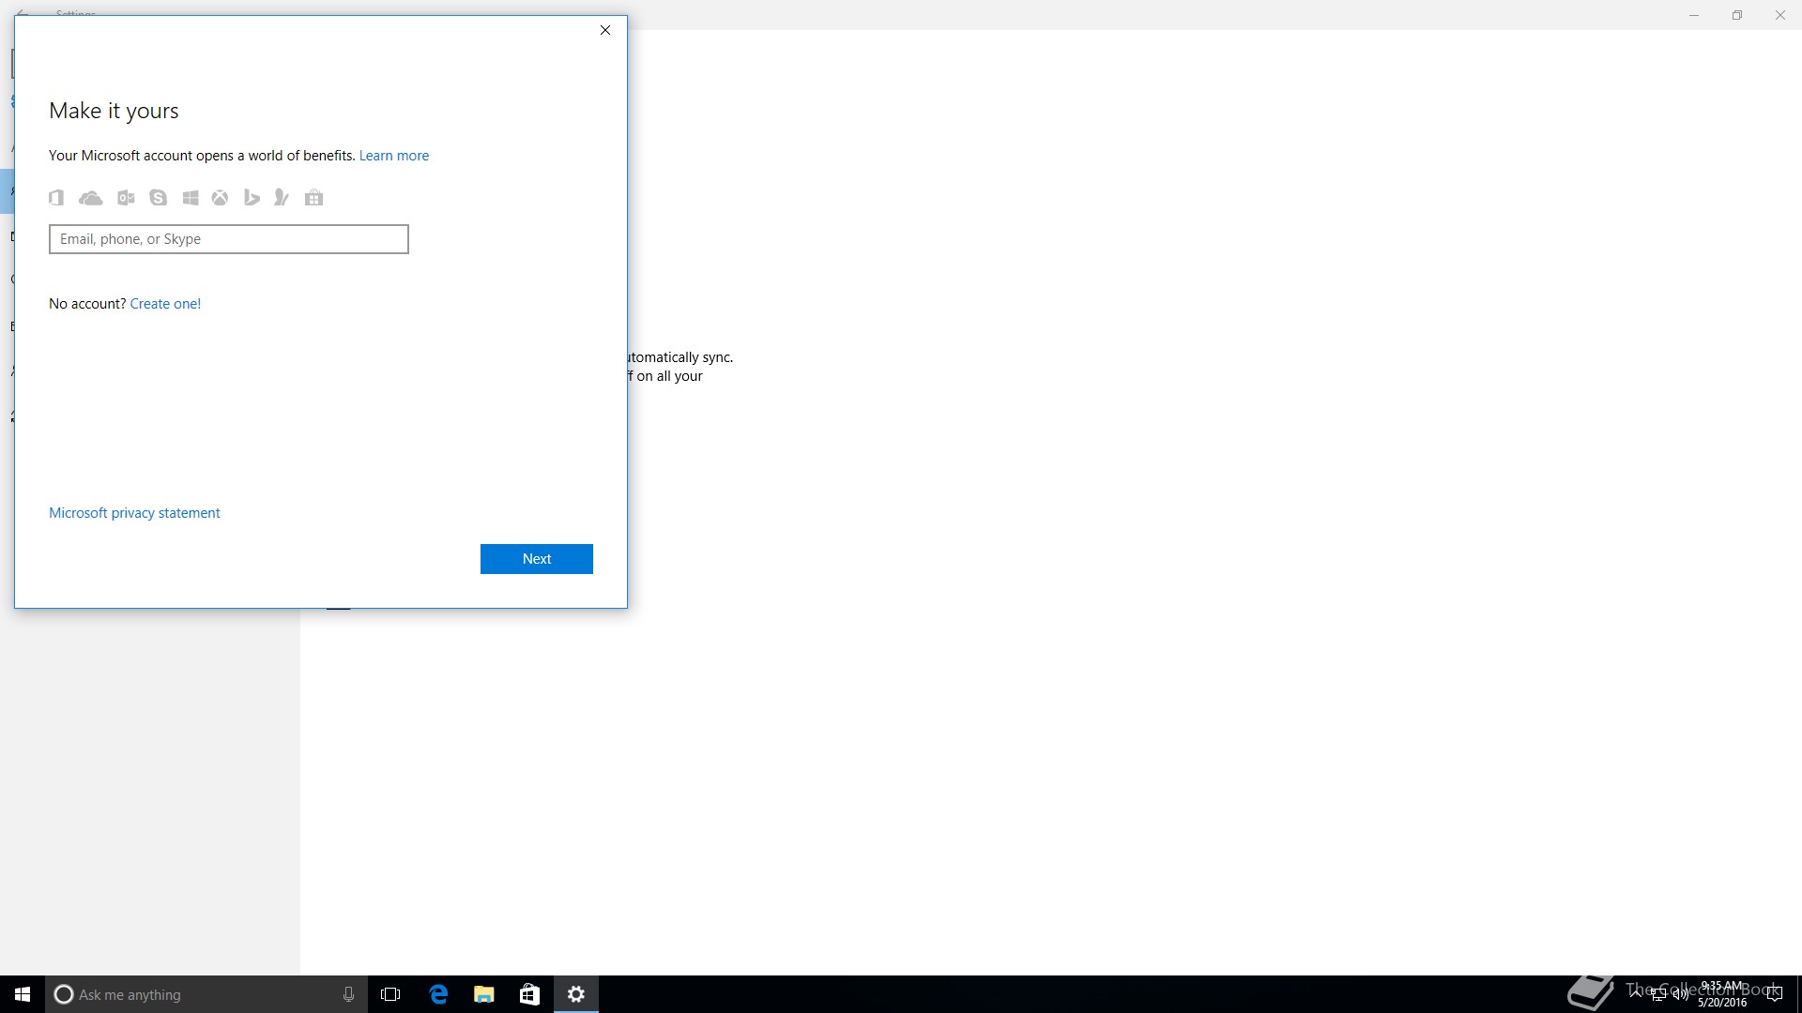Open the Learn more link
The image size is (1802, 1013).
coord(394,156)
